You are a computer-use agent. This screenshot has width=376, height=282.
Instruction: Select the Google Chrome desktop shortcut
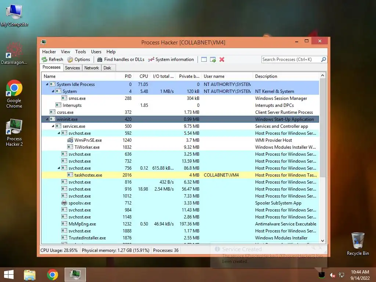[14, 94]
